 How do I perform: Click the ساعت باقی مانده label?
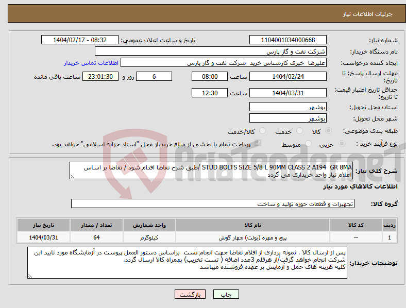coord(57,77)
